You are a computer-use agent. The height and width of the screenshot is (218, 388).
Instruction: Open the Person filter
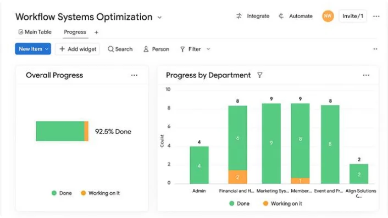tap(157, 49)
